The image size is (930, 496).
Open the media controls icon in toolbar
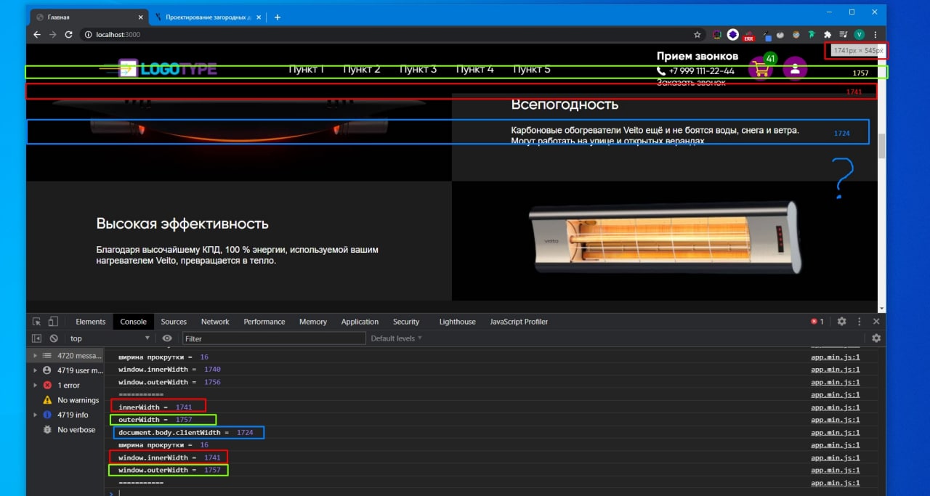tap(843, 34)
